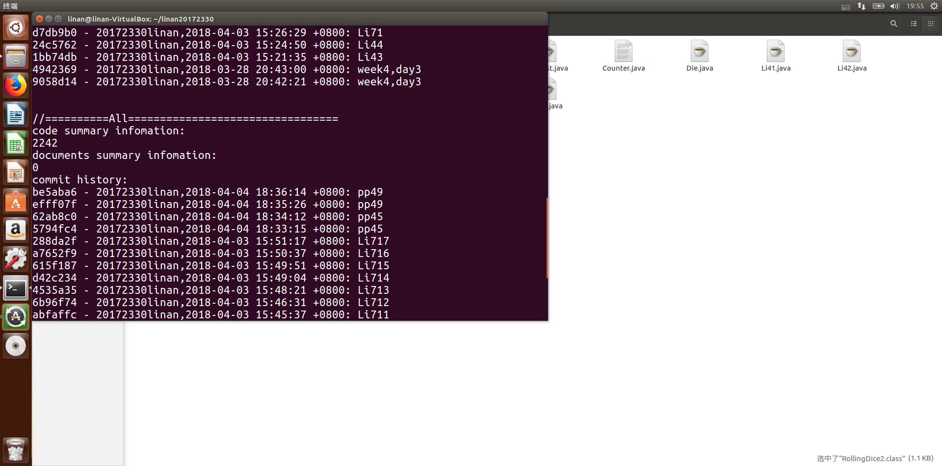The width and height of the screenshot is (942, 466).
Task: Open keyboard input method indicator
Action: [x=846, y=6]
